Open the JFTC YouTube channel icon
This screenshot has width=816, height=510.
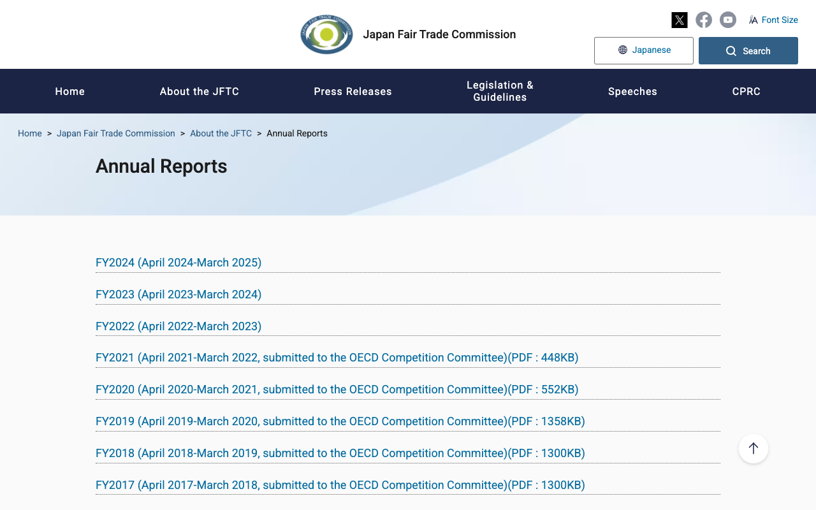pos(728,20)
